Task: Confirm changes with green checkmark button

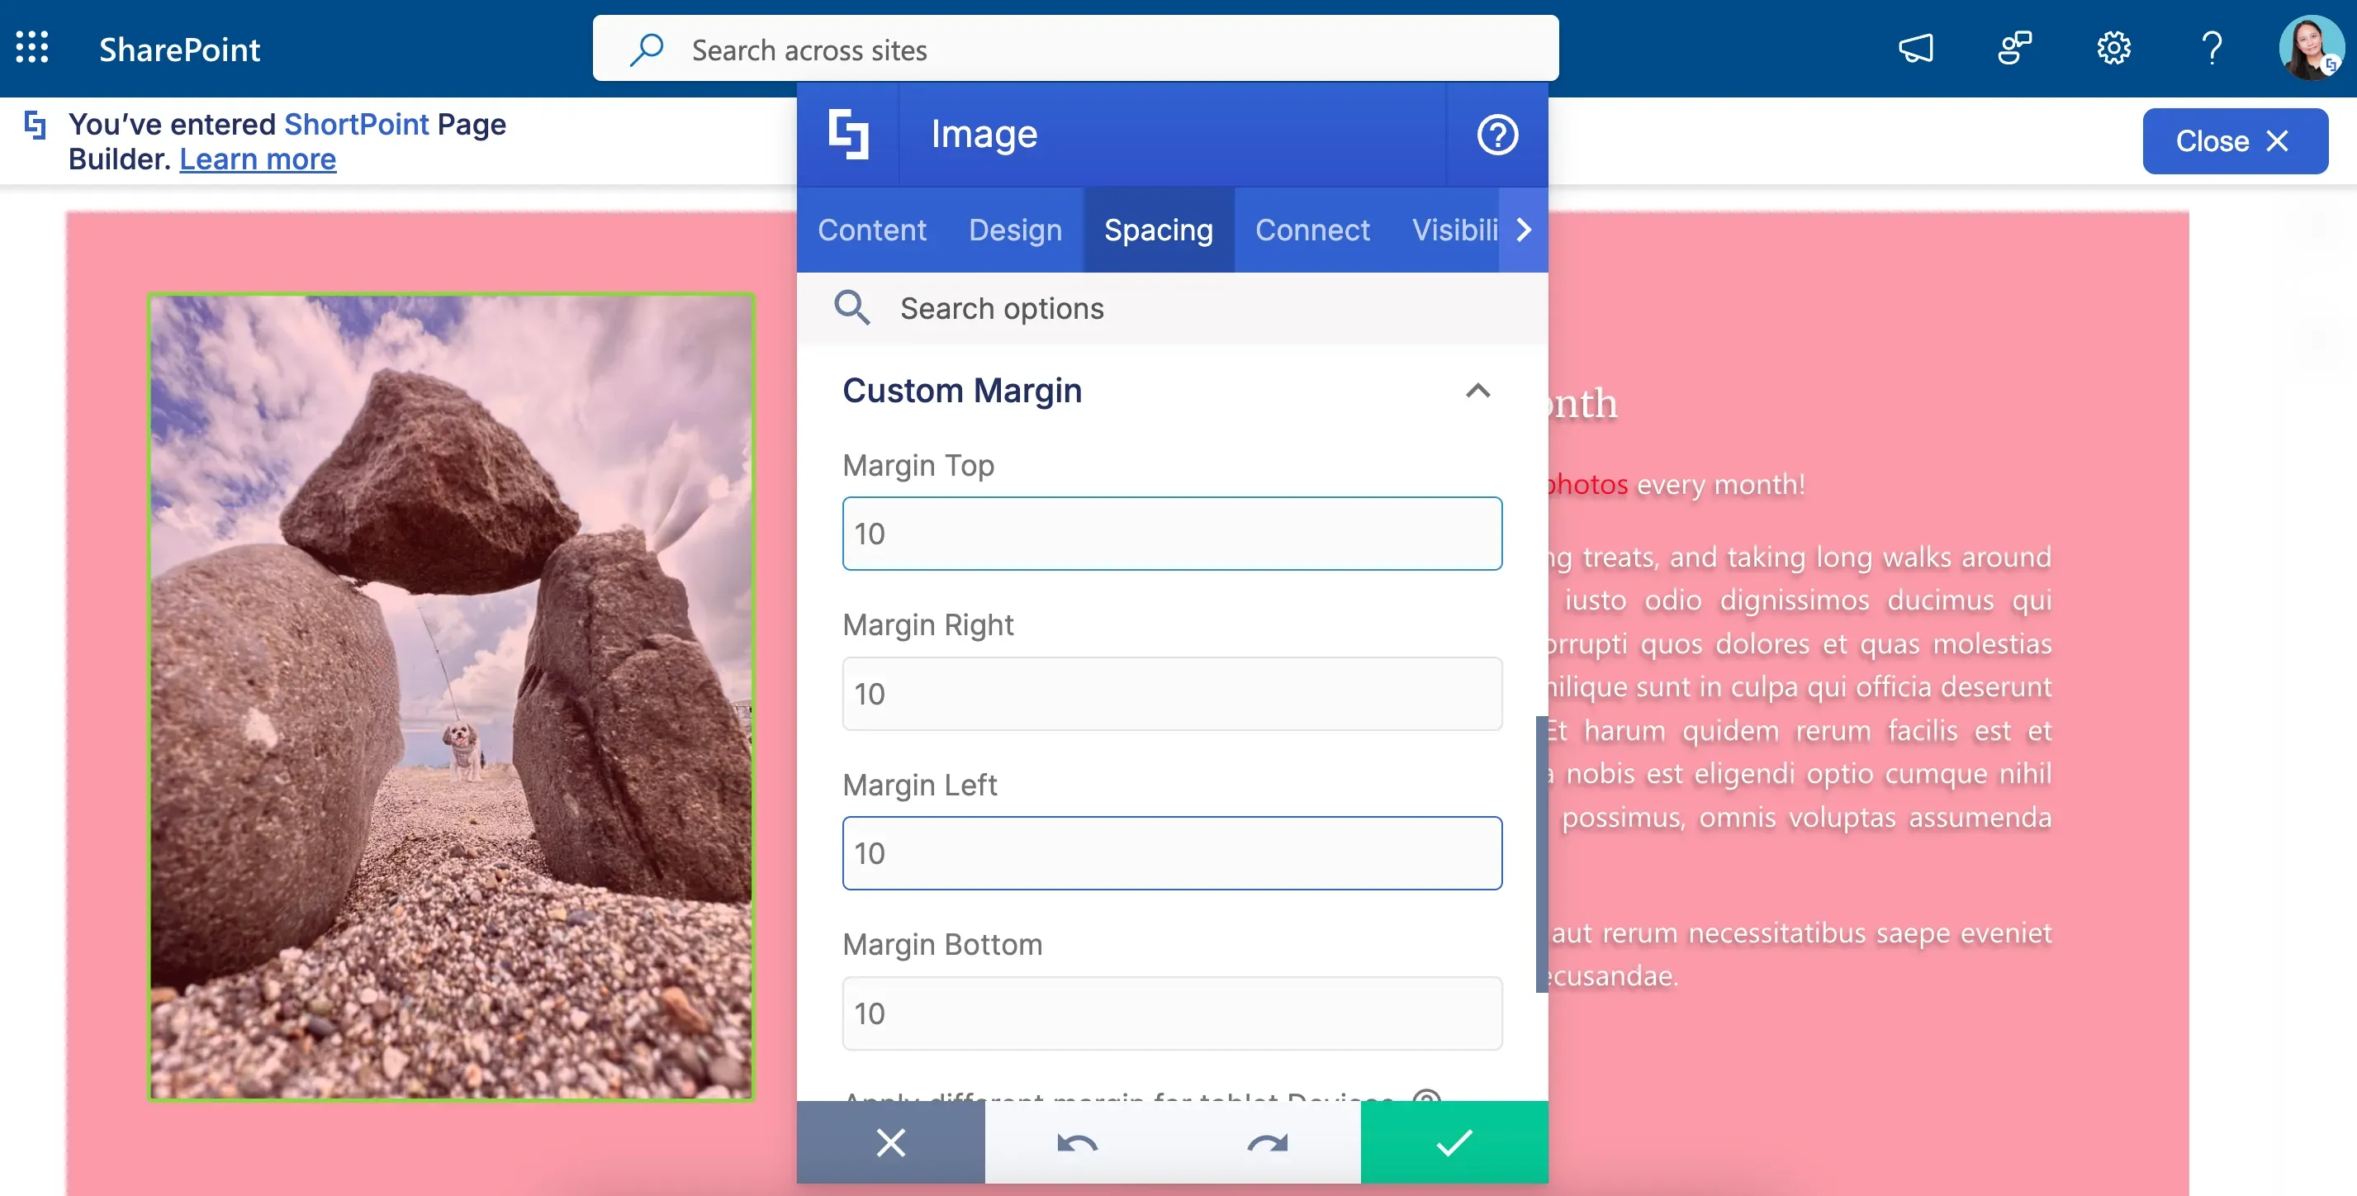Action: [1454, 1142]
